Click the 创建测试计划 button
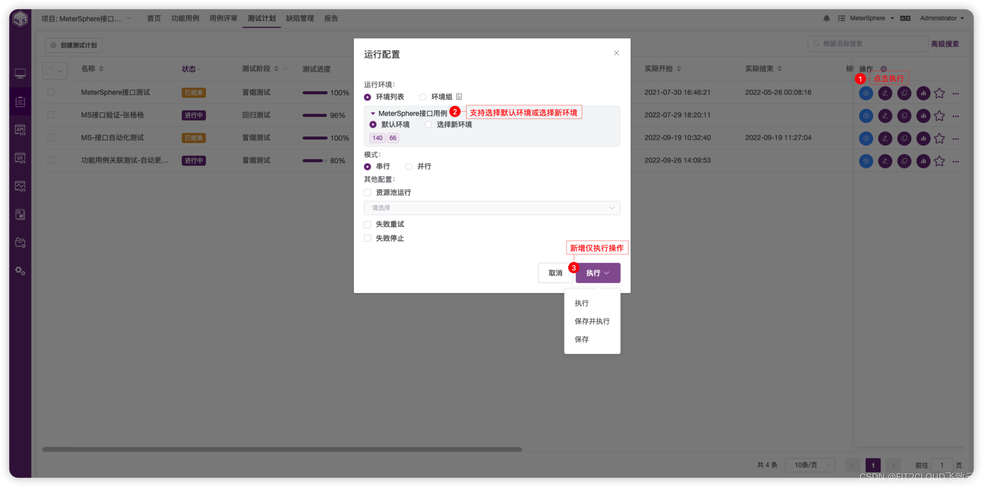This screenshot has width=983, height=487. coord(73,45)
